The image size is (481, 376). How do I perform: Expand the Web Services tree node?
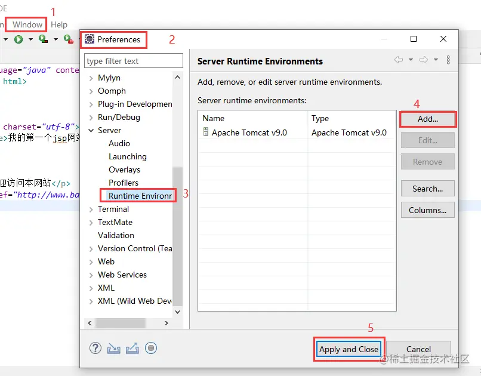(x=91, y=275)
